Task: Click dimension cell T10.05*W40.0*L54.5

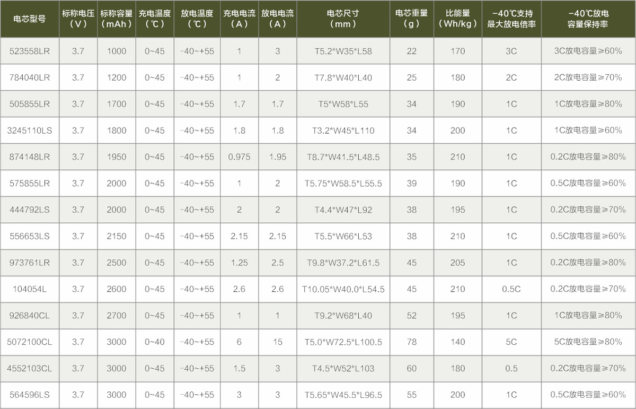Action: 343,289
